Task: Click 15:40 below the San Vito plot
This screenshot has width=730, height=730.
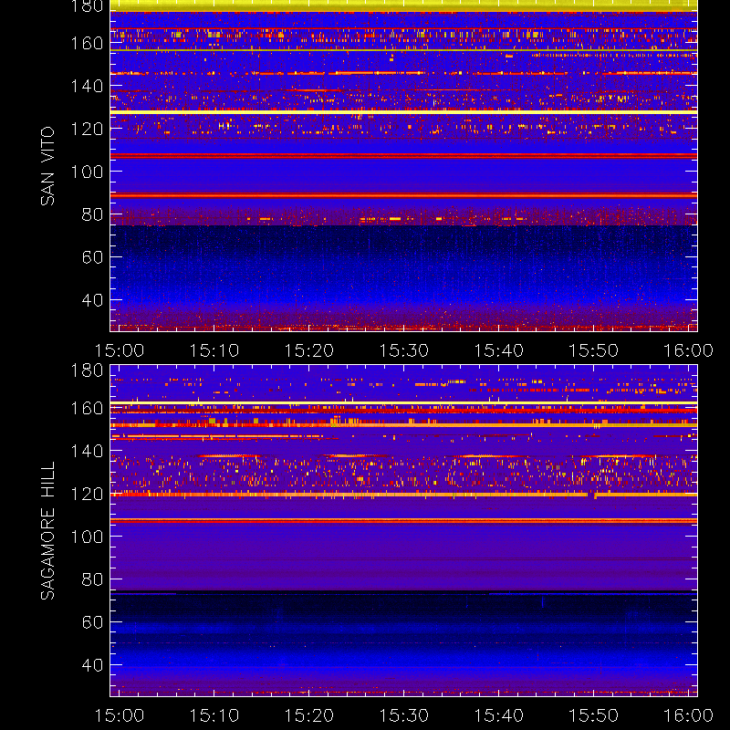Action: [x=499, y=350]
